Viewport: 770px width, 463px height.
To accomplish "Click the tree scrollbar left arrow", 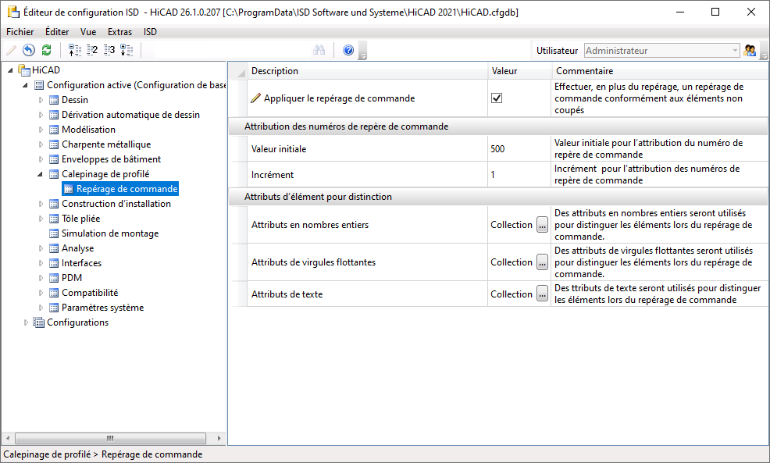I will click(7, 438).
